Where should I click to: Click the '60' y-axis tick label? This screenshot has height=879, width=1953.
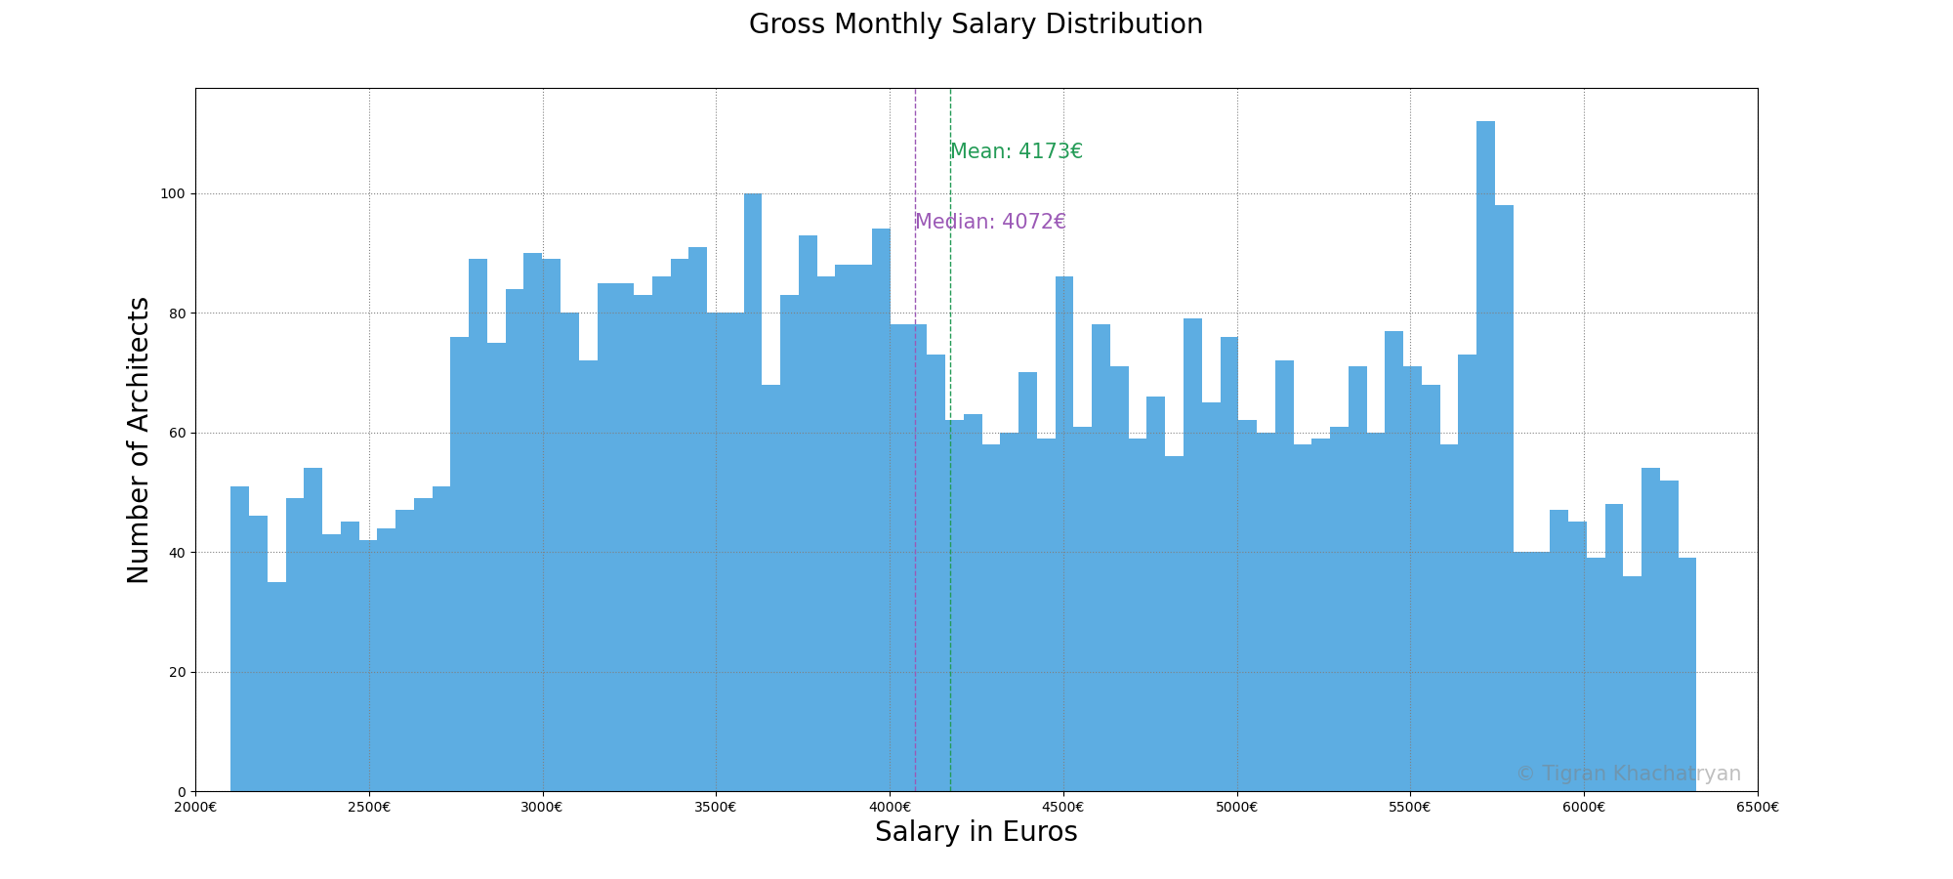[x=178, y=433]
